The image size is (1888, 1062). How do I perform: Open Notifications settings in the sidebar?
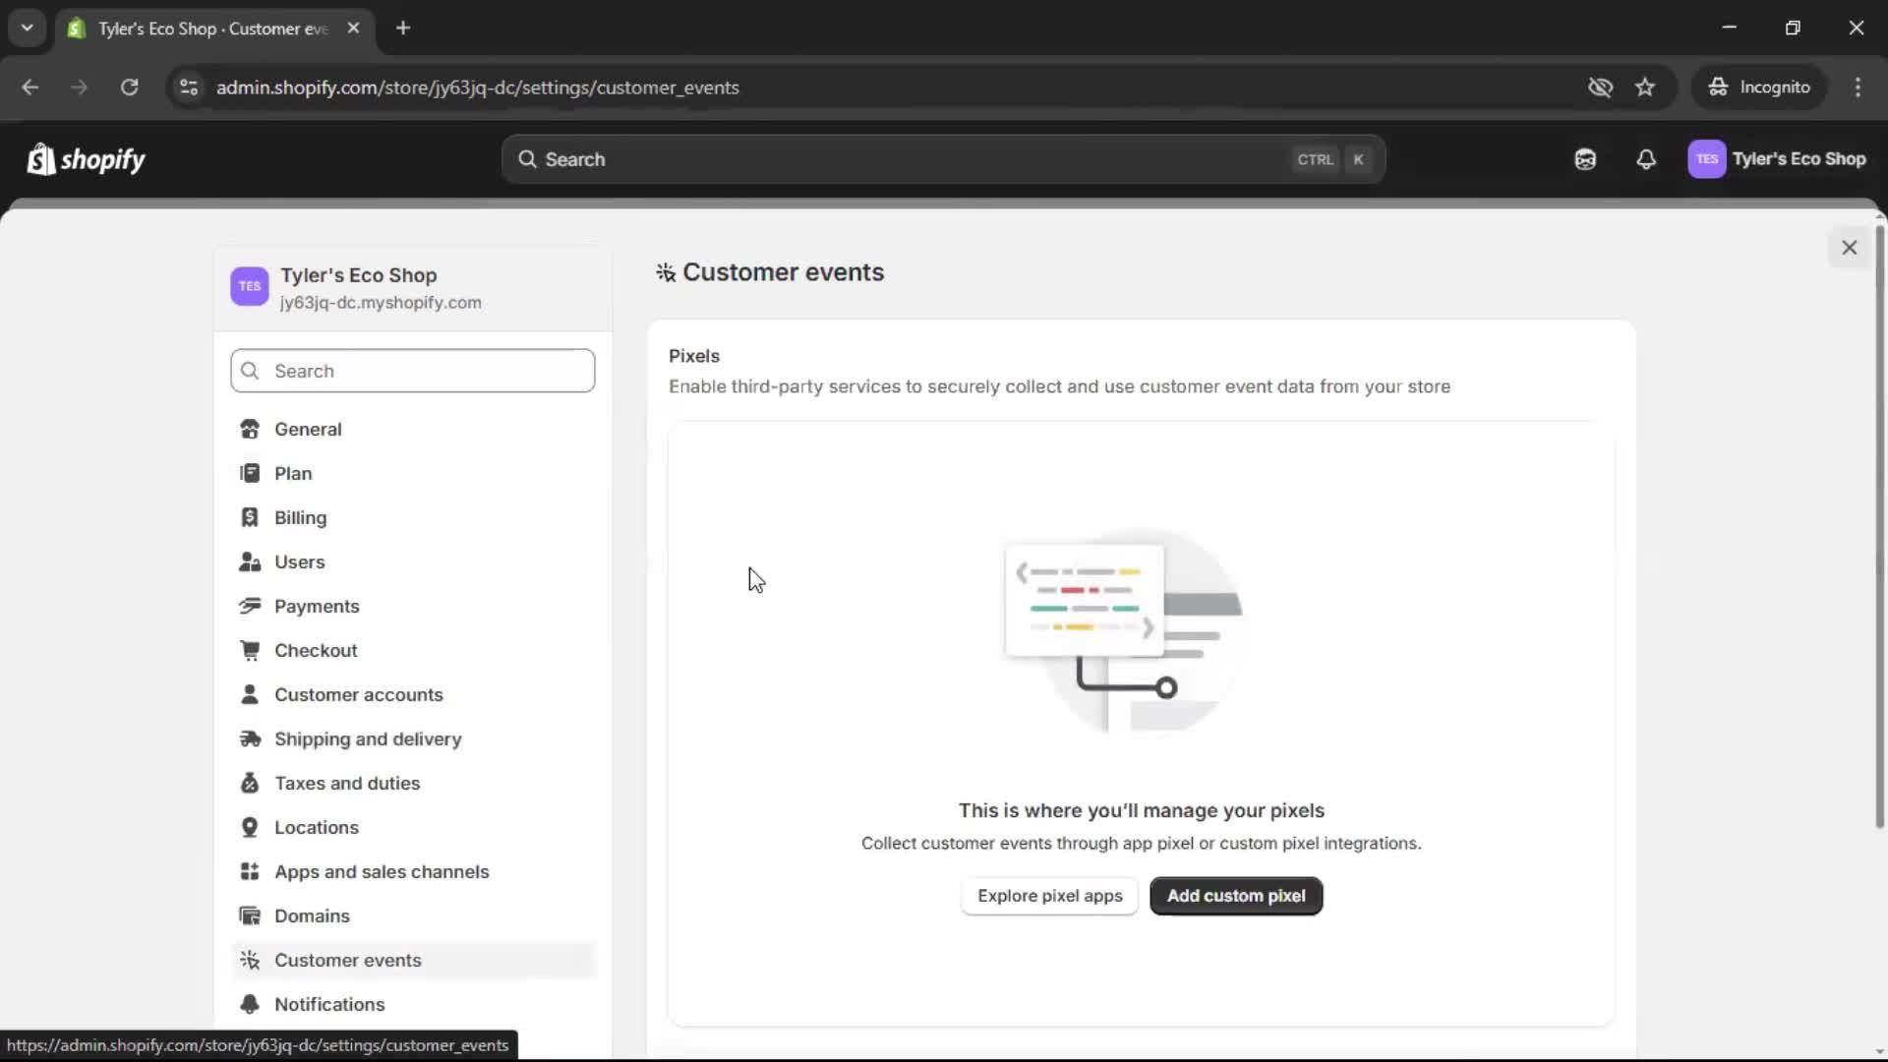click(330, 1004)
